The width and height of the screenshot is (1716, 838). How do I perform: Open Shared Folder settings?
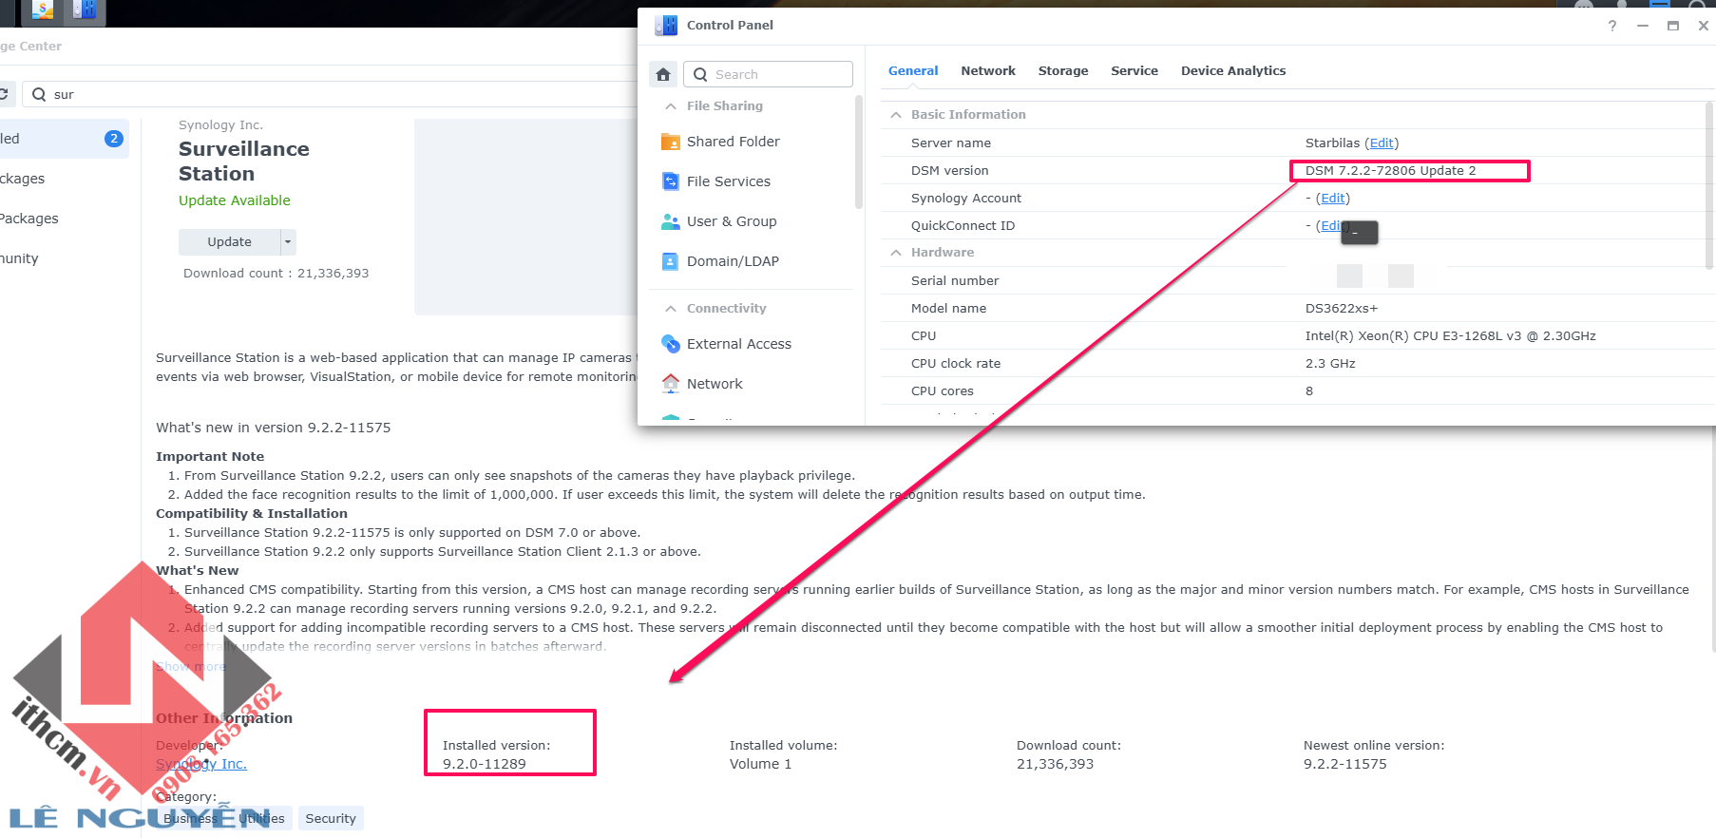[x=734, y=142]
